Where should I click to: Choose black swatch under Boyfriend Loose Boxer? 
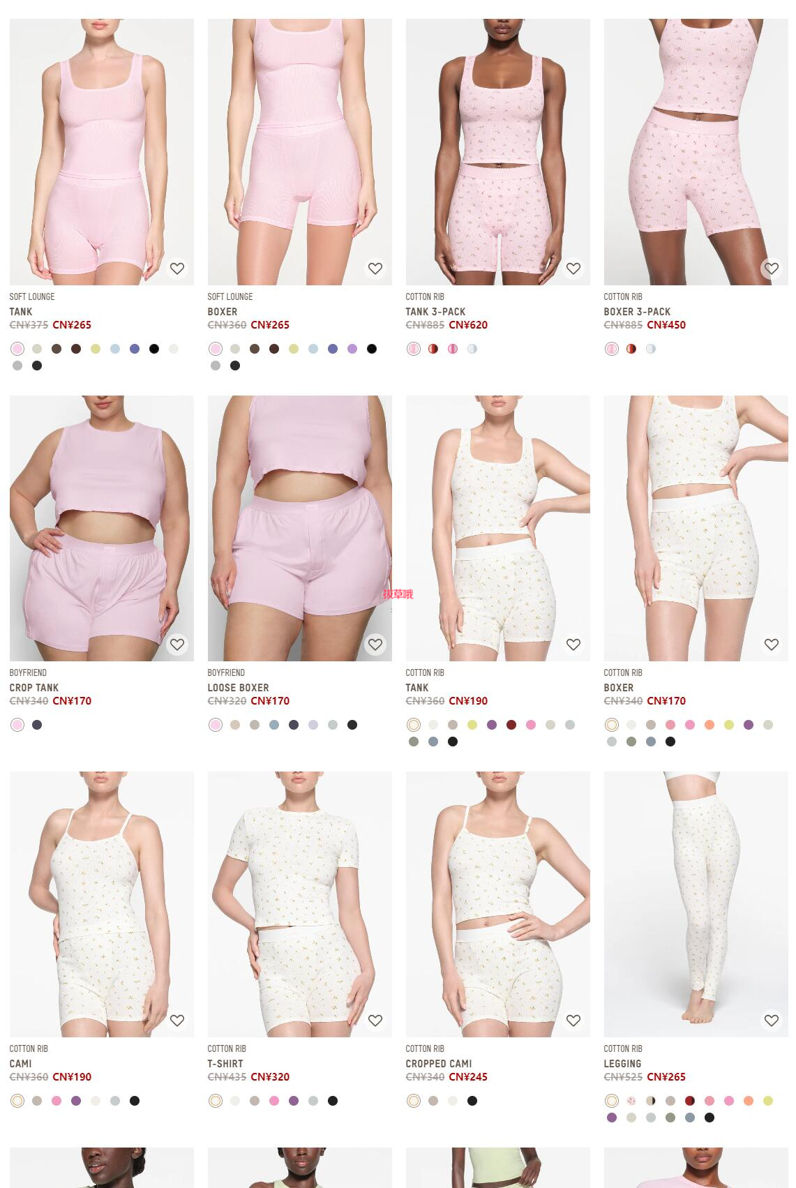tap(352, 725)
